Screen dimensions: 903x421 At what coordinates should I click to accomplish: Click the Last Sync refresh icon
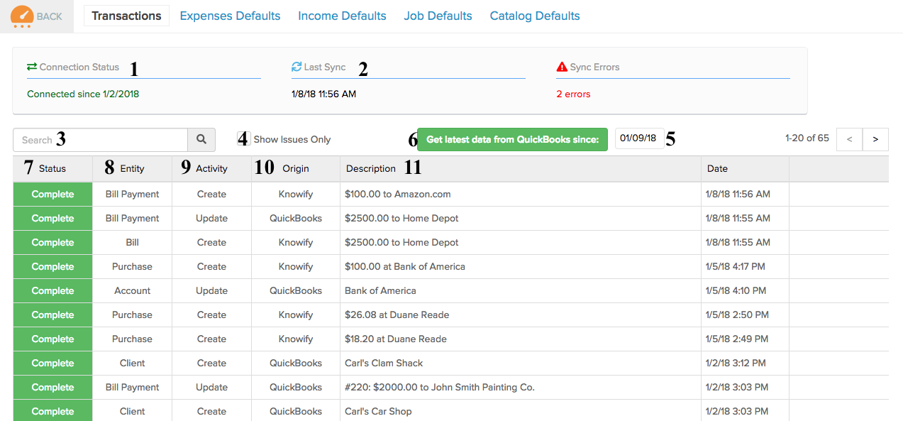point(296,66)
